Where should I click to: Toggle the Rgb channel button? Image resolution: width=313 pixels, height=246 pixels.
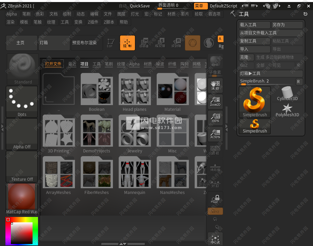click(x=221, y=47)
